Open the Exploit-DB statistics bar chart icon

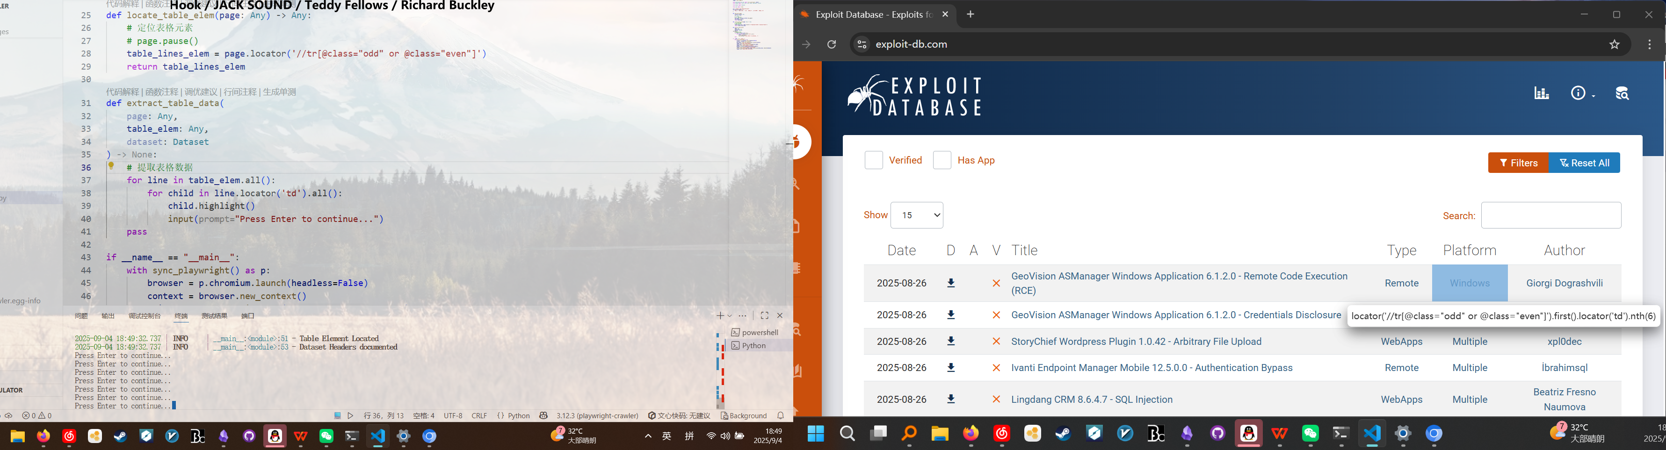(1542, 93)
